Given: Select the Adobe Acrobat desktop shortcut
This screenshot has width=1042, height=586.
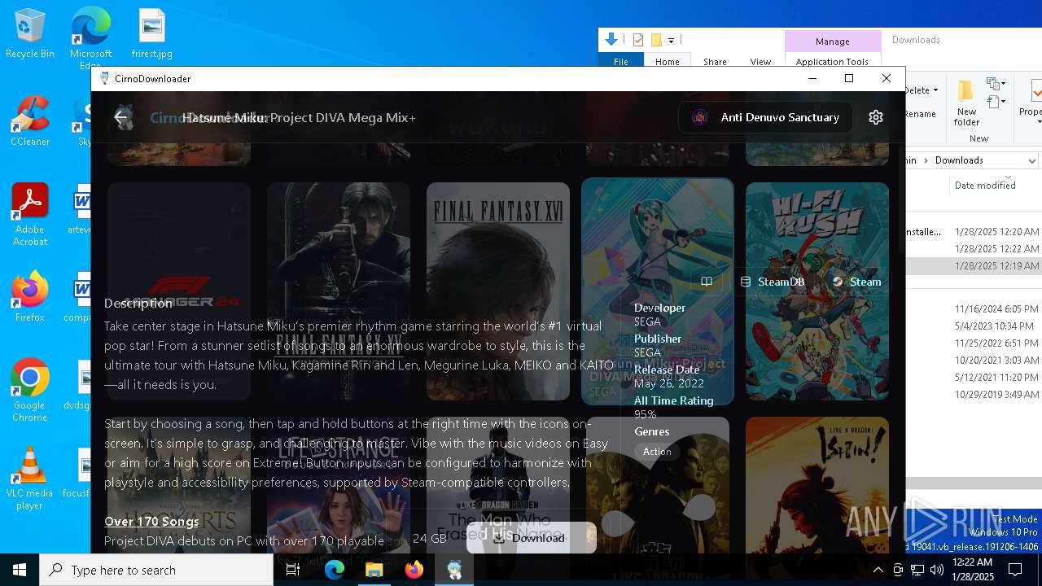Looking at the screenshot, I should [30, 215].
